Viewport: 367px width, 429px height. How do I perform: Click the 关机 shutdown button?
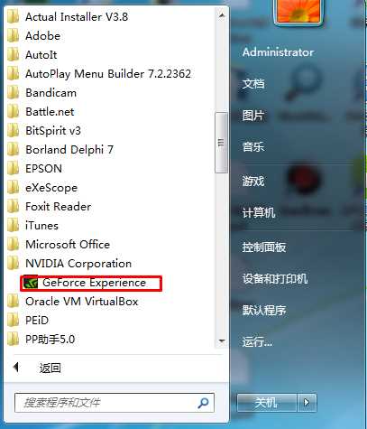tap(267, 402)
